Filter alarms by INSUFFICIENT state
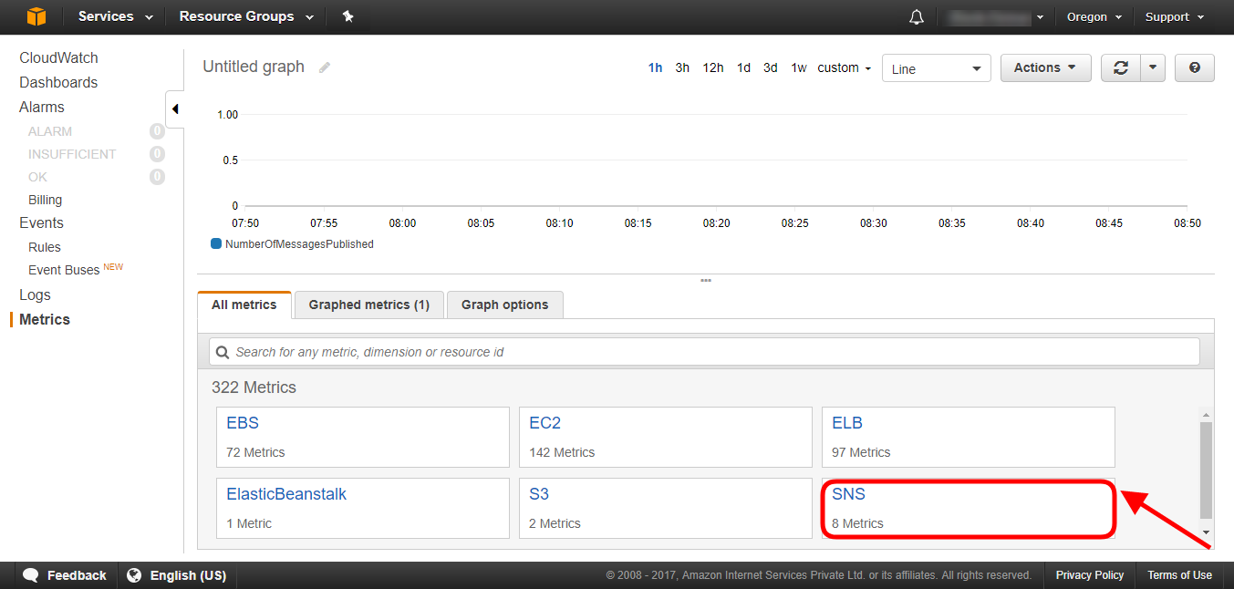 coord(72,154)
